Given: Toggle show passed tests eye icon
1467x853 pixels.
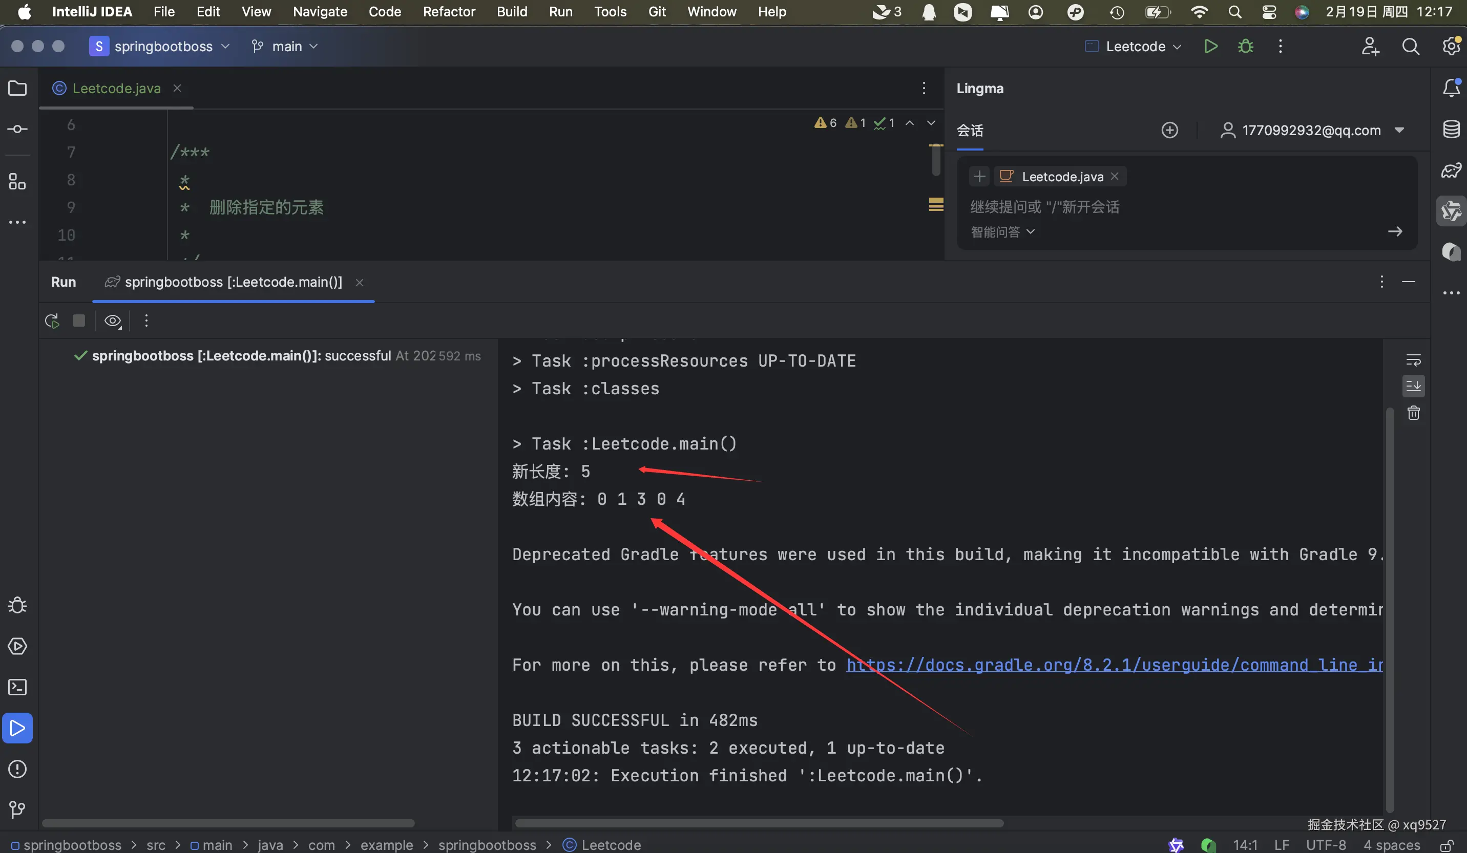Looking at the screenshot, I should click(112, 321).
